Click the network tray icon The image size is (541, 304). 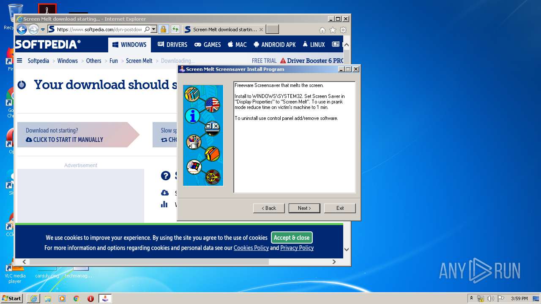click(x=481, y=299)
